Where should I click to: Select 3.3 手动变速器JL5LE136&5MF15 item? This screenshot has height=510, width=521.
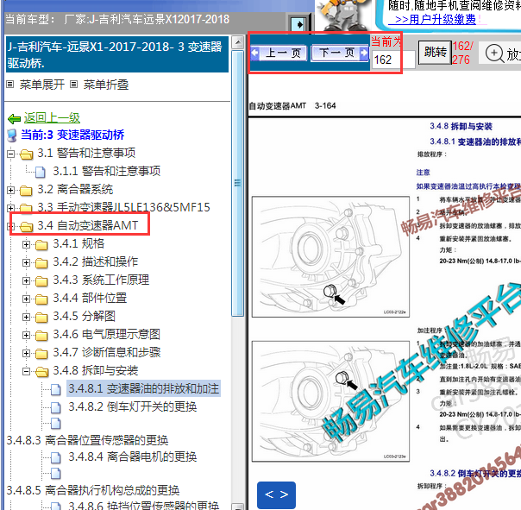(123, 207)
